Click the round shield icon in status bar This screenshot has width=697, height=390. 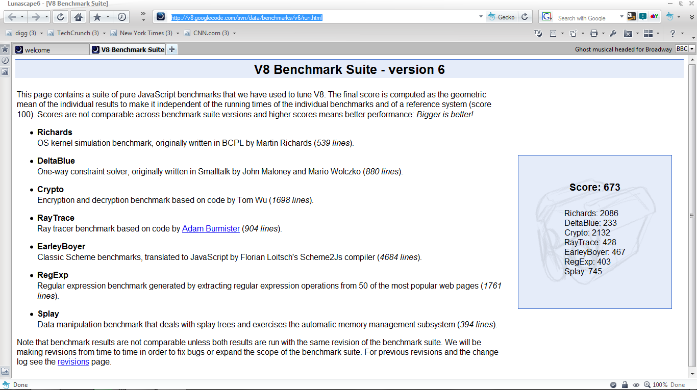coord(613,385)
